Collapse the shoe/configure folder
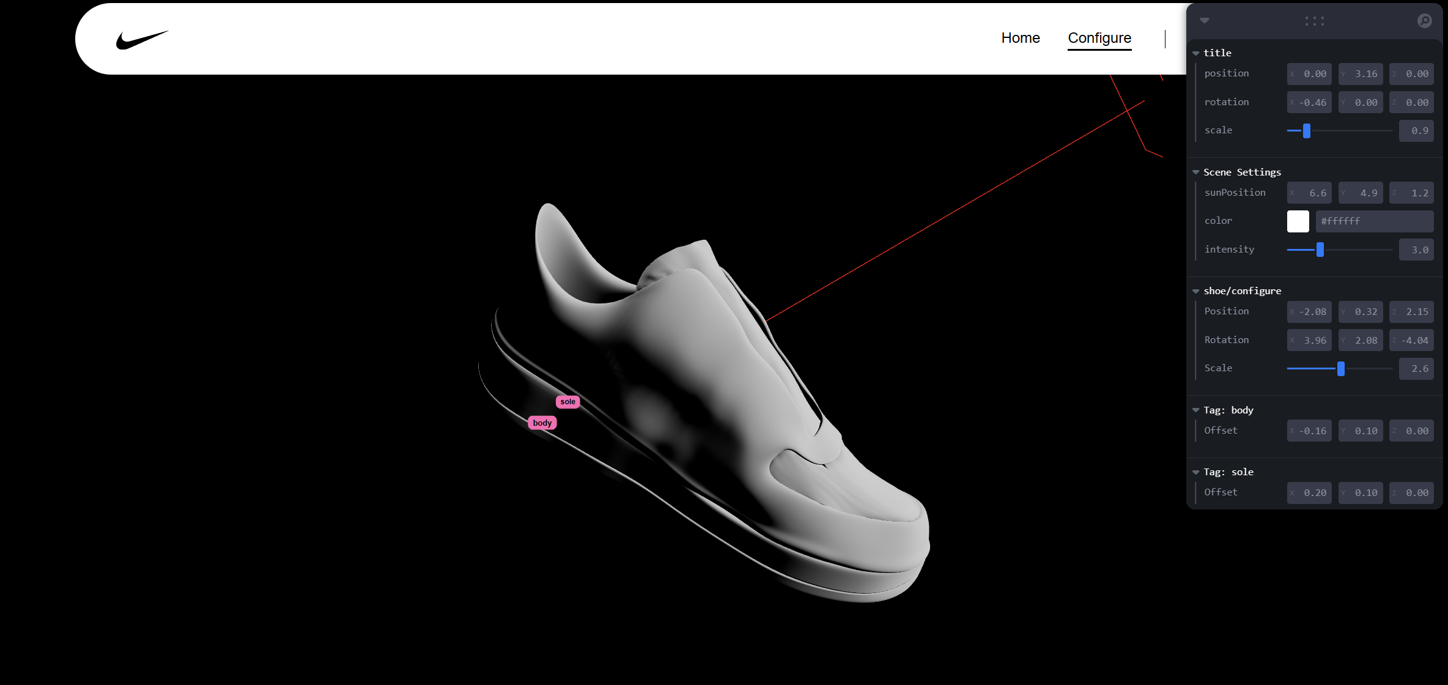This screenshot has width=1448, height=685. coord(1196,291)
